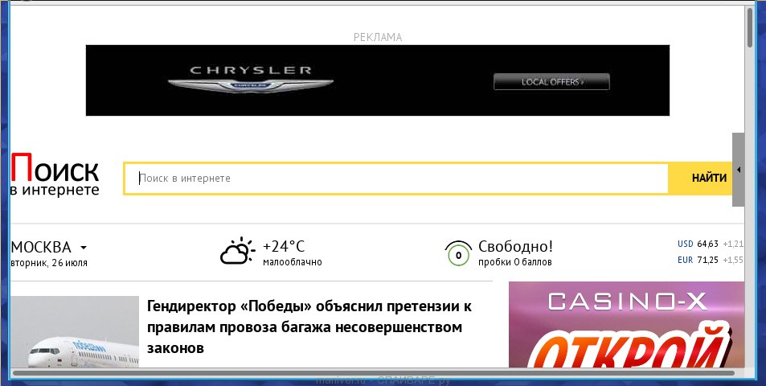The width and height of the screenshot is (766, 386).
Task: Click the ОТКРОЙ text on casino ad
Action: coord(627,344)
